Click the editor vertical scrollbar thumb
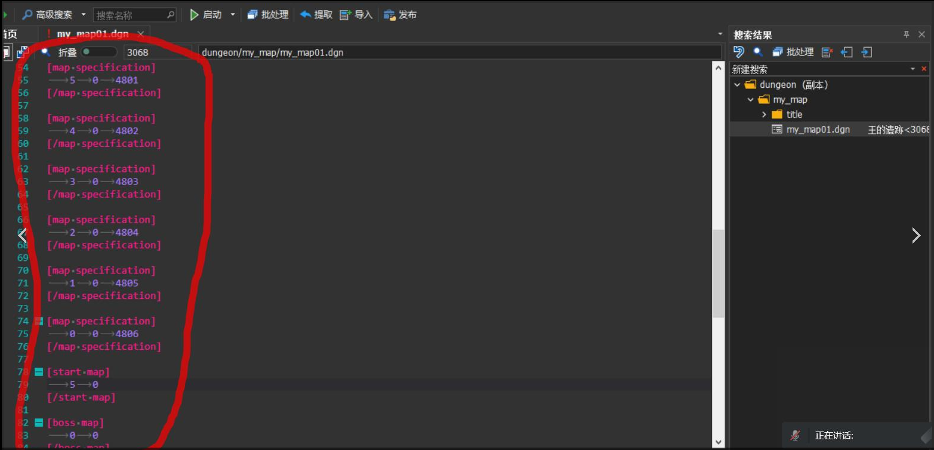This screenshot has height=450, width=934. [719, 273]
